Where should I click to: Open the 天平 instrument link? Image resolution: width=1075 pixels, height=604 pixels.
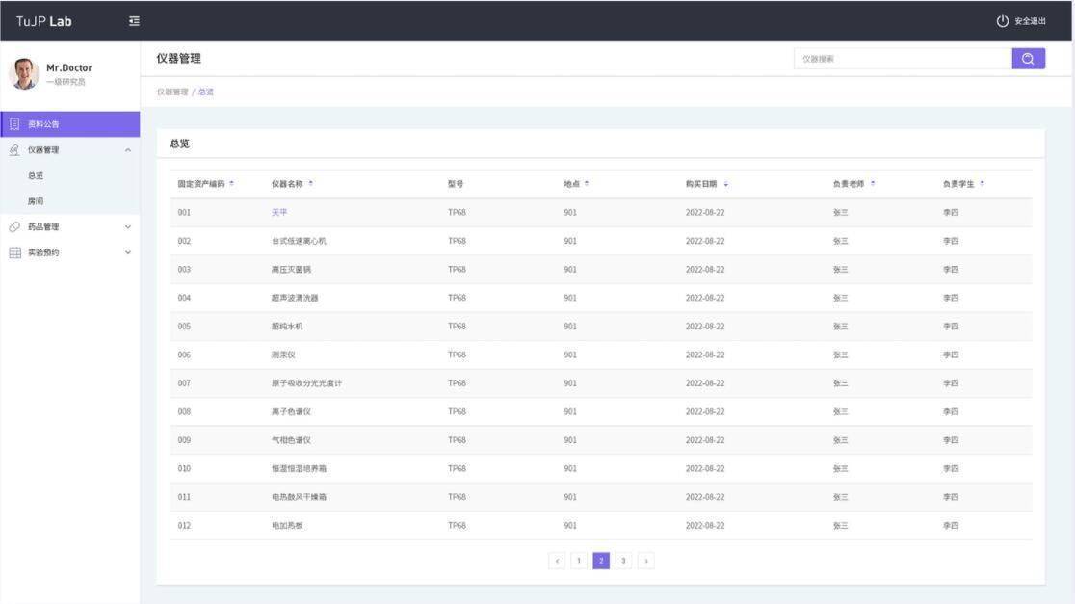coord(279,213)
